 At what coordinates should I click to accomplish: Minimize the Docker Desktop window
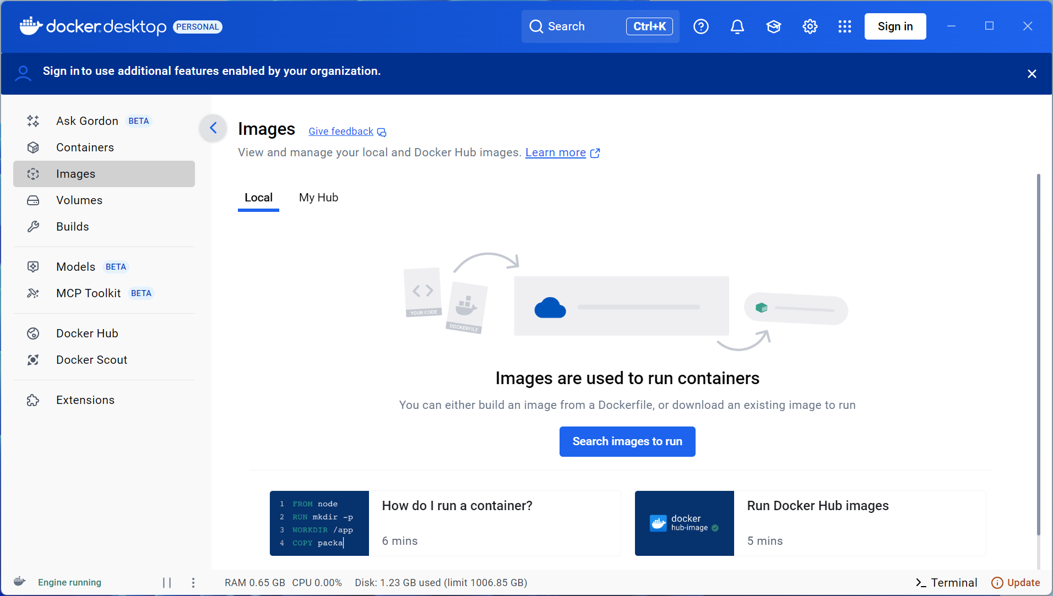[951, 26]
